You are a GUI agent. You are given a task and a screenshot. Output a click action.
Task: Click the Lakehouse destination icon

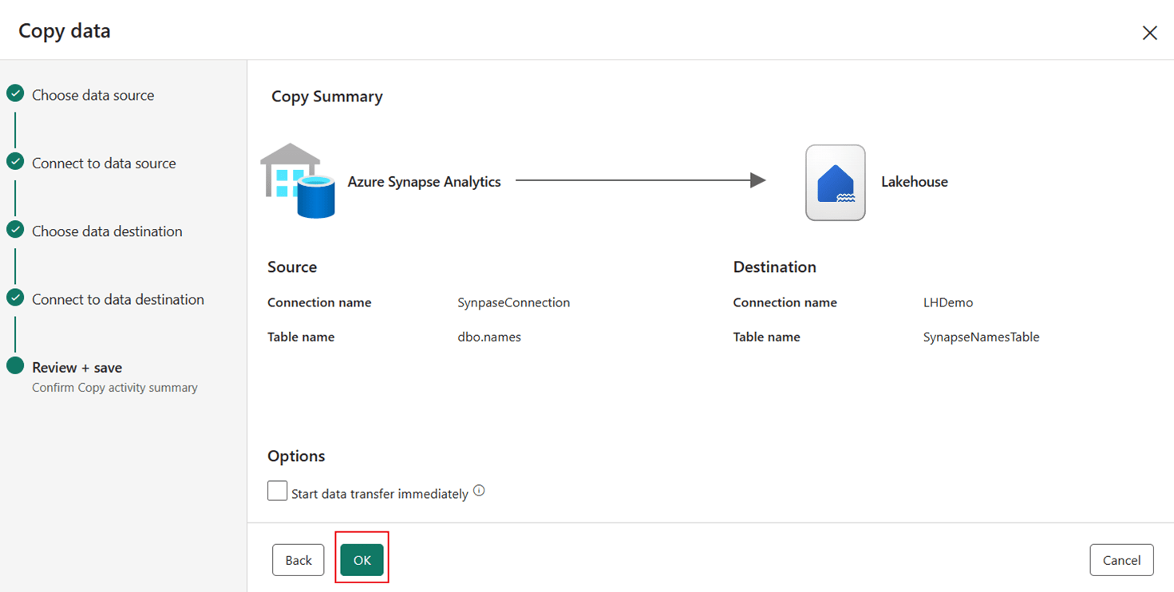point(835,181)
